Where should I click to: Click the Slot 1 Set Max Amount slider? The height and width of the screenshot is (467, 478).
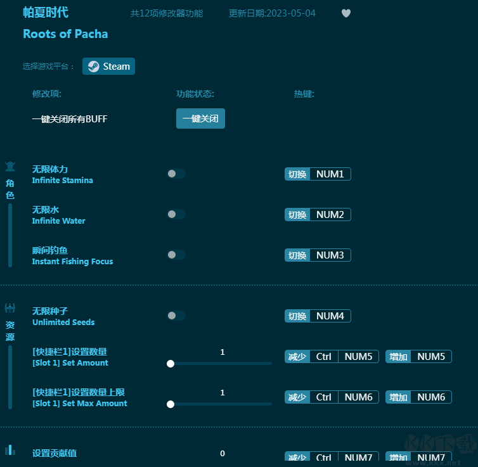click(221, 404)
